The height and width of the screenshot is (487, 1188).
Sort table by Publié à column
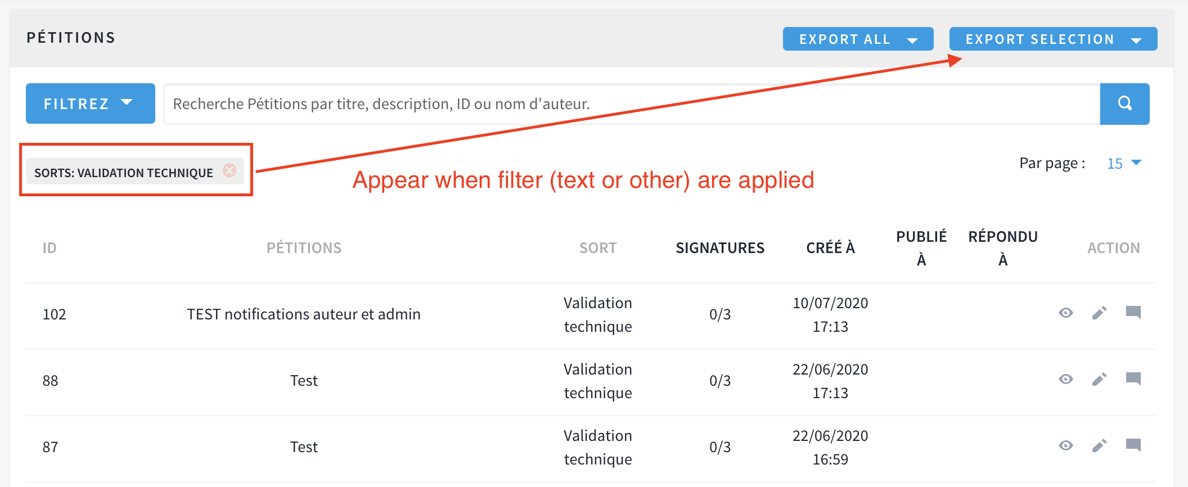tap(921, 248)
